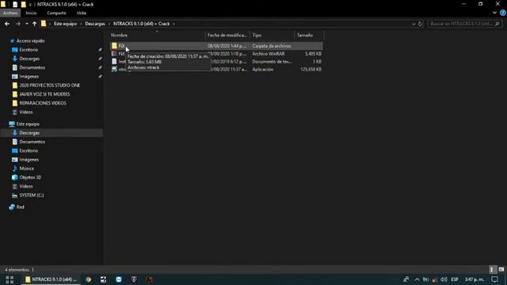
Task: Select the Documento de texto file row
Action: (x=216, y=62)
